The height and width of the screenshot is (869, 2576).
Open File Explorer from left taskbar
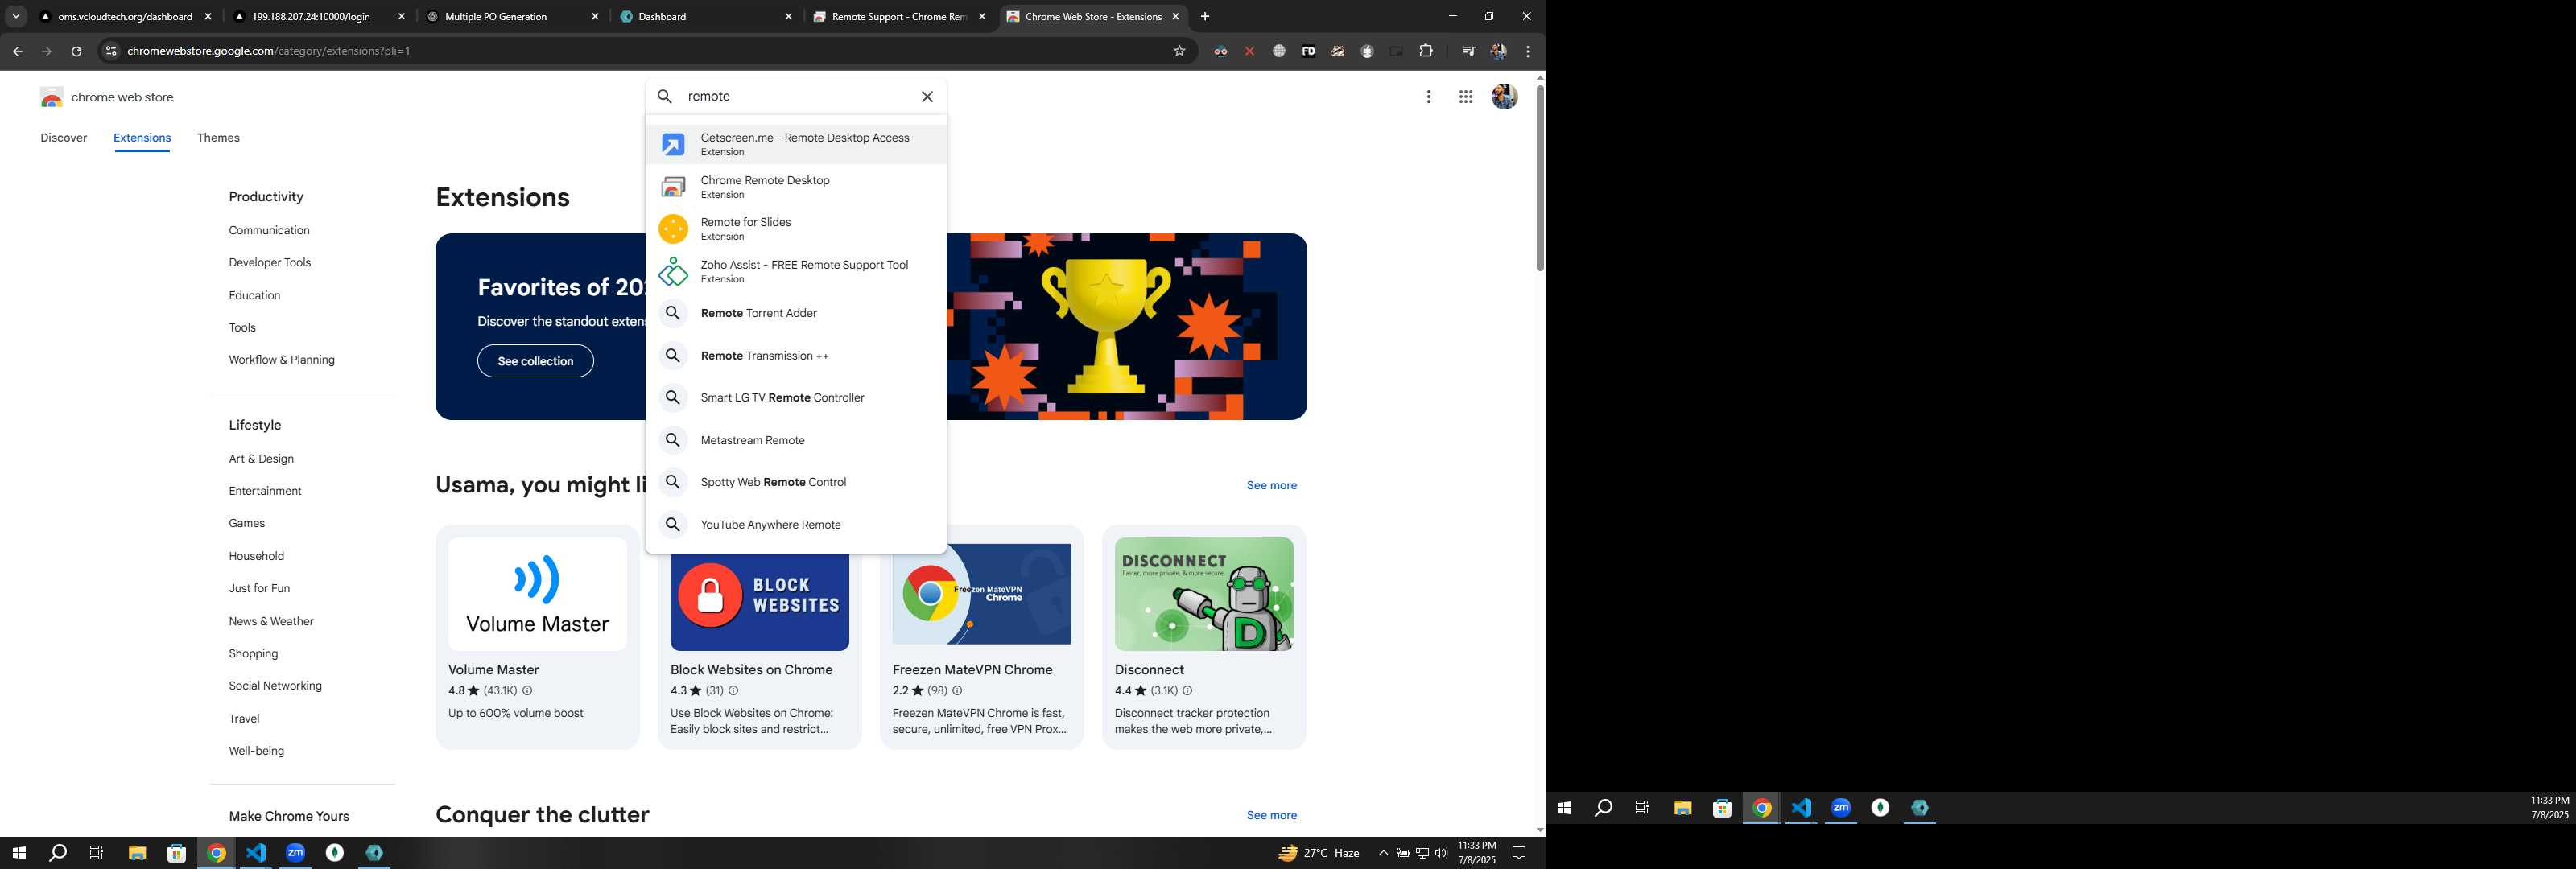(x=137, y=853)
